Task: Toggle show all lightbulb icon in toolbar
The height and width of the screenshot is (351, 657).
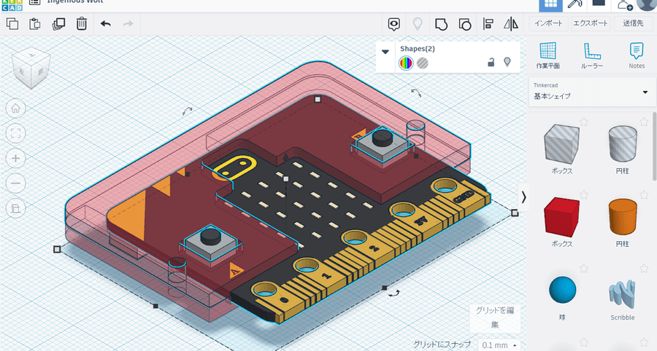Action: coord(418,24)
